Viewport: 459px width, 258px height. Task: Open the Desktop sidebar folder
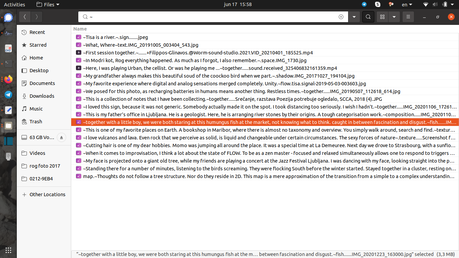pyautogui.click(x=44, y=71)
